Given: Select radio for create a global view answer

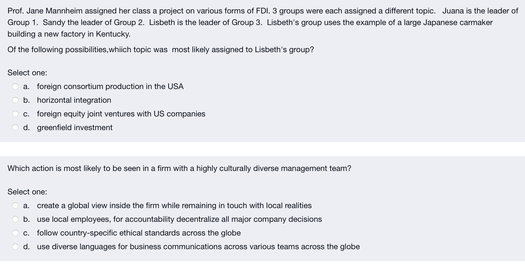Looking at the screenshot, I should point(16,205).
